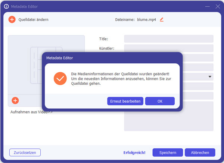The width and height of the screenshot is (224, 163).
Task: Focus the Künstler input field
Action: pyautogui.click(x=168, y=48)
